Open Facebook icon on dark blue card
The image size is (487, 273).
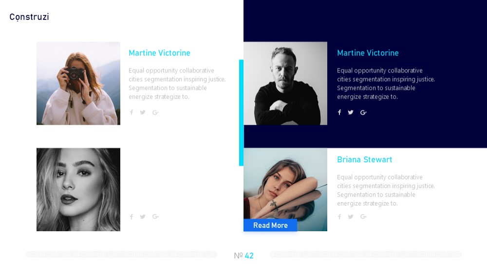339,112
